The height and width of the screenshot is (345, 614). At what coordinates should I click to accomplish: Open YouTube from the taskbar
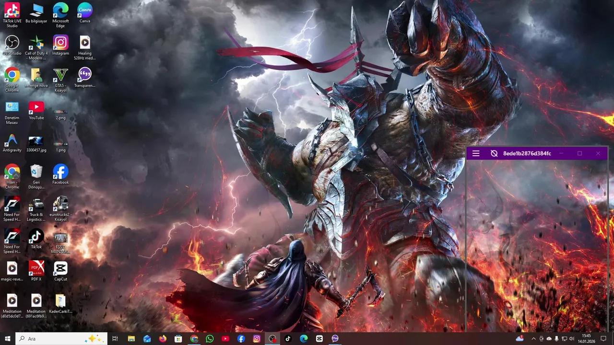pyautogui.click(x=225, y=339)
